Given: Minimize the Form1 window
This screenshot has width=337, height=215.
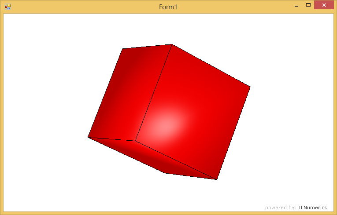Looking at the screenshot, I should pyautogui.click(x=296, y=5).
